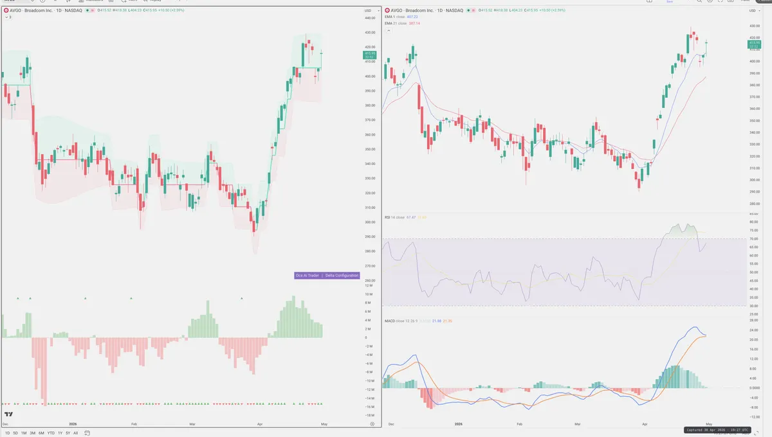This screenshot has width=772, height=437.
Task: Open the go-to-date calendar icon
Action: pyautogui.click(x=87, y=433)
